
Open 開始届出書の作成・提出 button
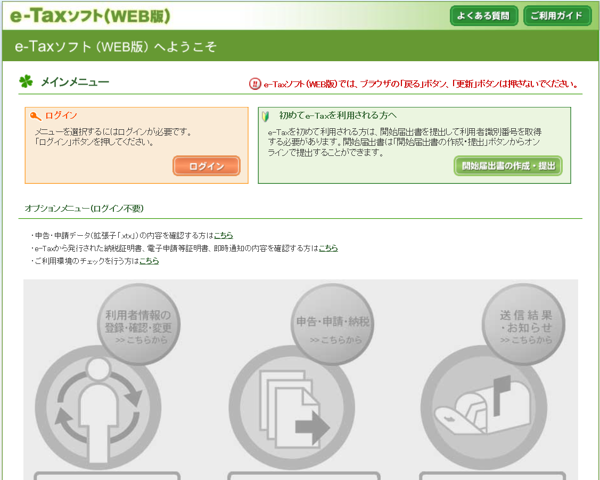pos(508,166)
